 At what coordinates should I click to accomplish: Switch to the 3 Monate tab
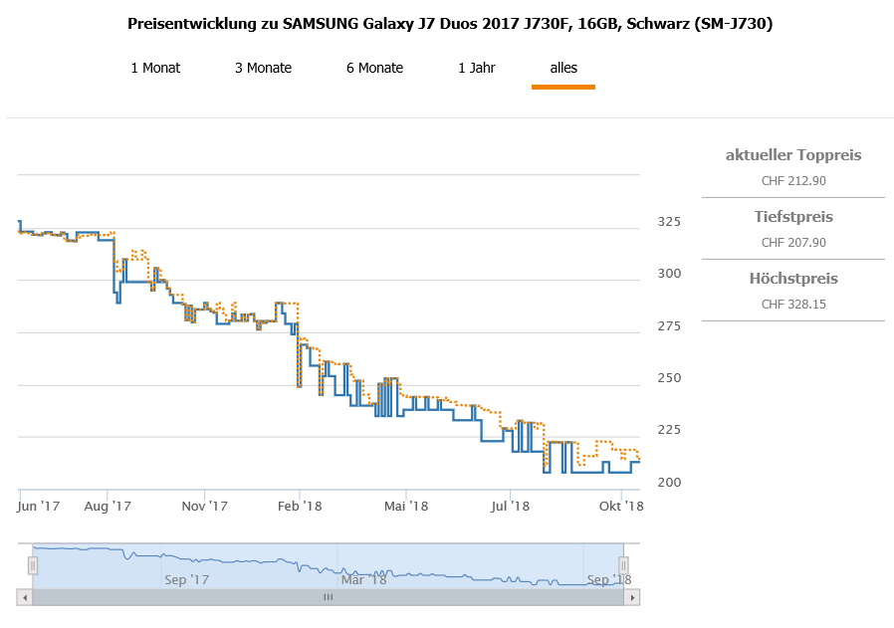tap(264, 68)
